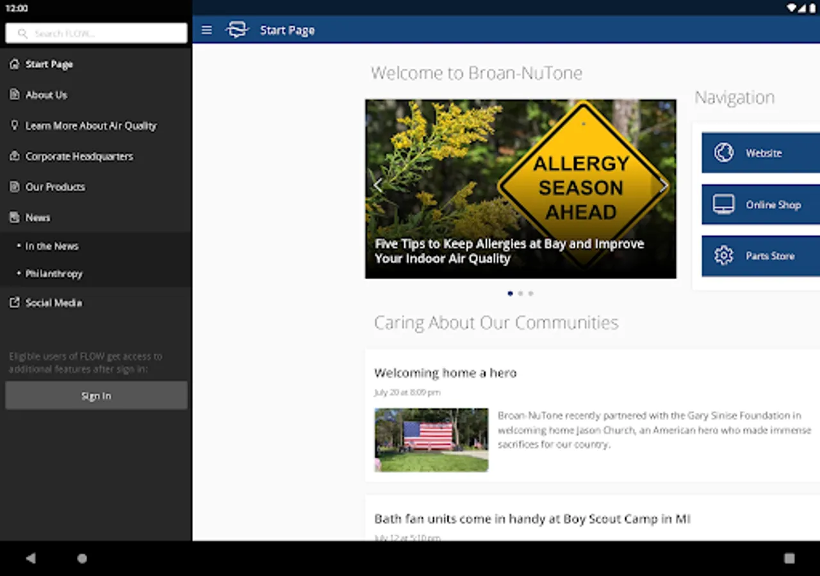Select Philanthropy submenu item
Viewport: 820px width, 576px height.
pyautogui.click(x=96, y=274)
